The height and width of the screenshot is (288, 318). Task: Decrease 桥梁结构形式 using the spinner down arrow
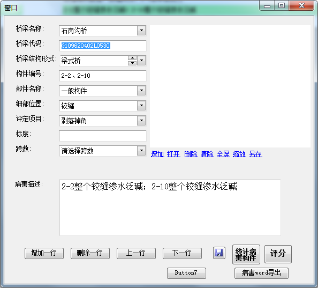tap(132, 63)
